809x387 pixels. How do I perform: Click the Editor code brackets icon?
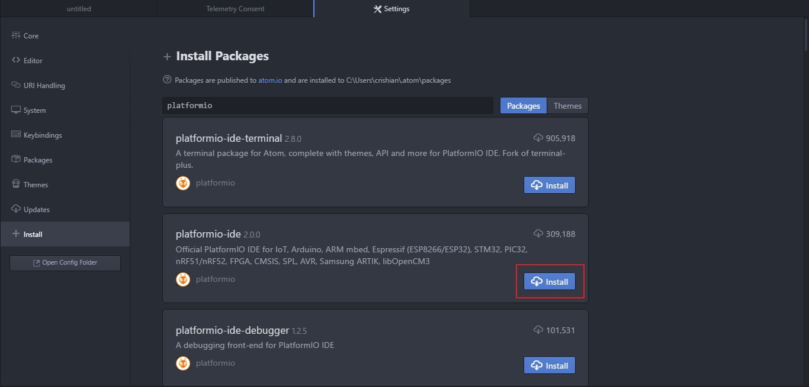coord(16,60)
